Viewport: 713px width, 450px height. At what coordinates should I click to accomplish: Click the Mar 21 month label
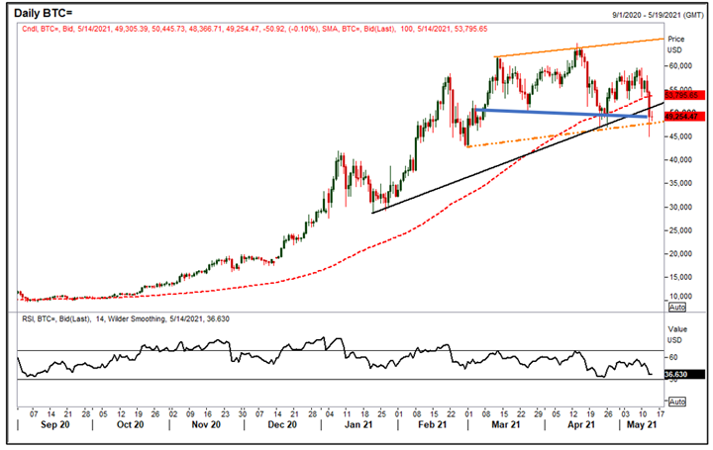(x=506, y=424)
